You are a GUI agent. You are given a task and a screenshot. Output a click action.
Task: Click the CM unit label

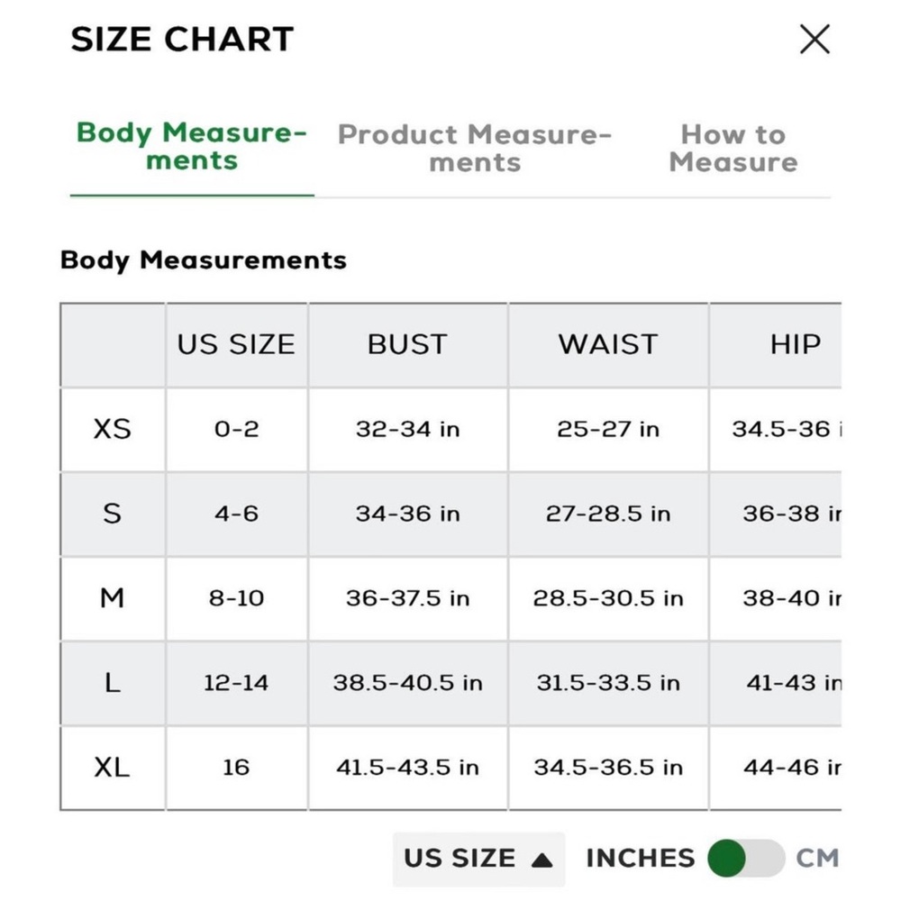click(x=817, y=858)
